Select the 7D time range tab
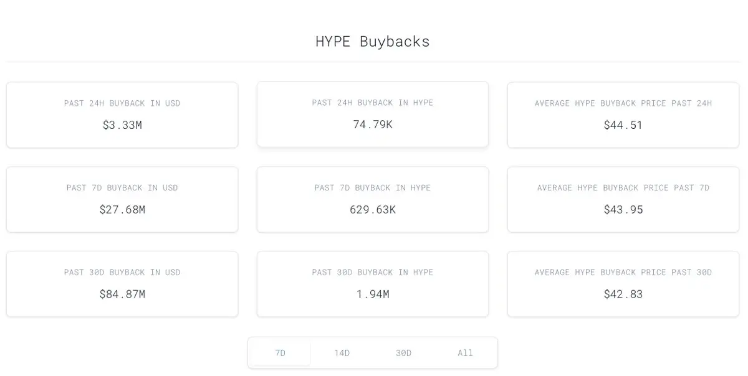This screenshot has height=376, width=748. click(280, 353)
